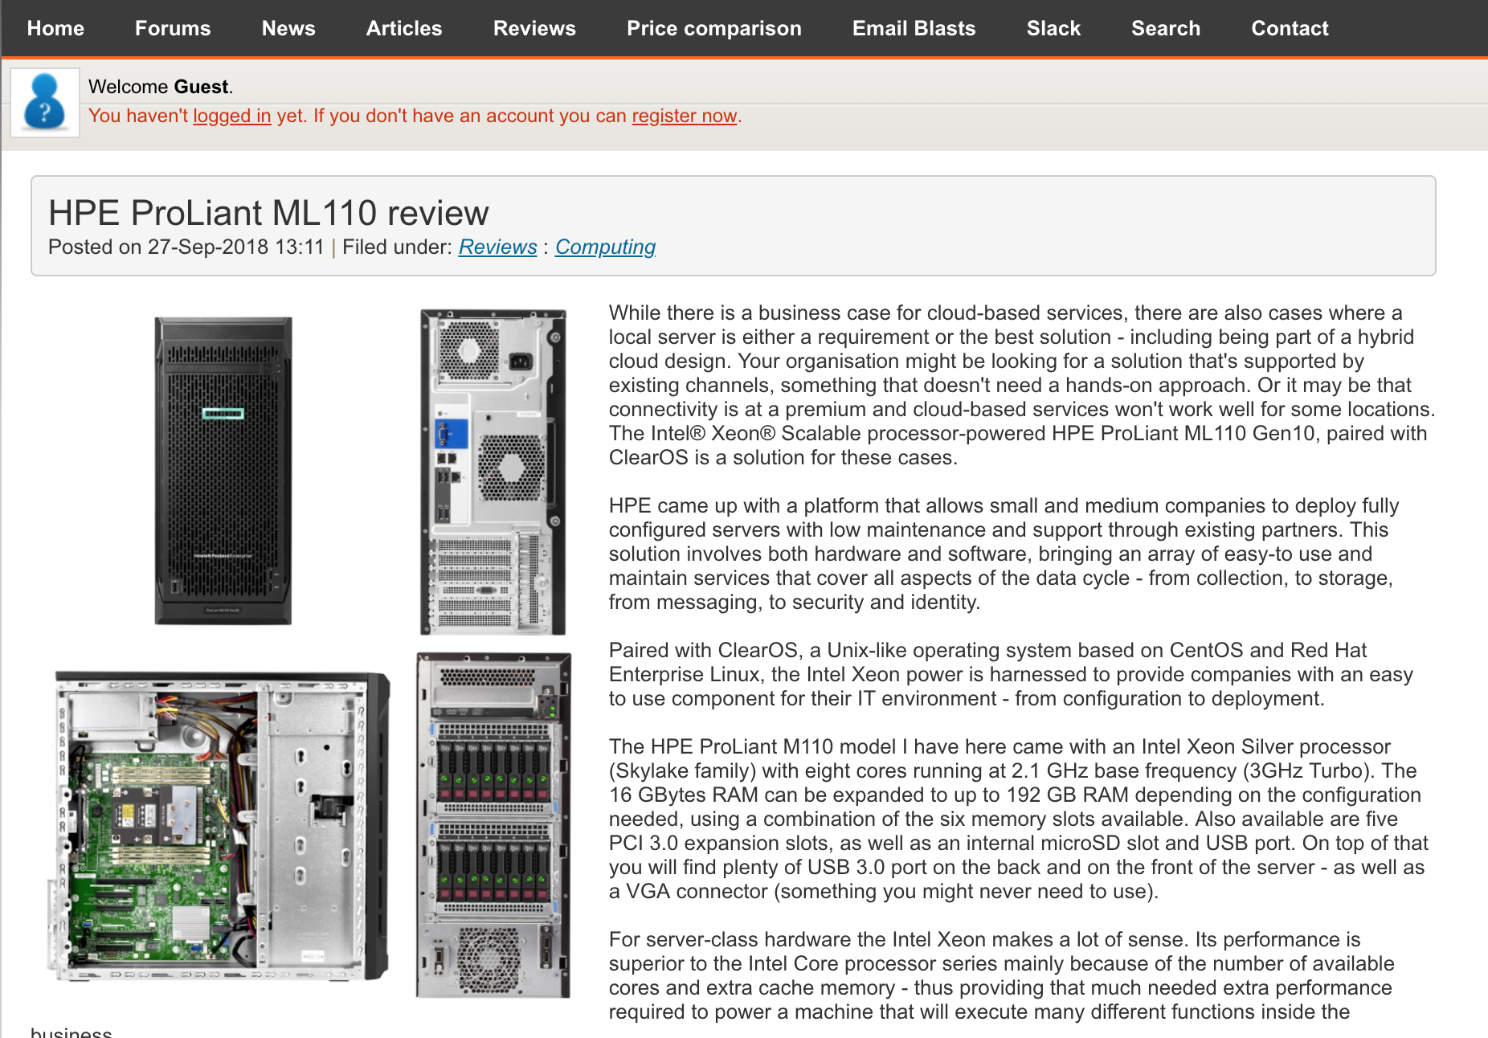Click Email Blasts in the top menu
This screenshot has height=1038, width=1488.
914,28
